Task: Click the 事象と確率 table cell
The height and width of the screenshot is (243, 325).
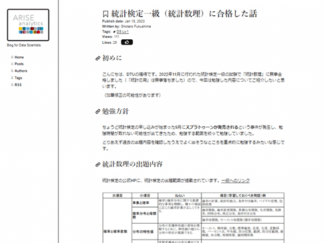Action: tap(145, 202)
